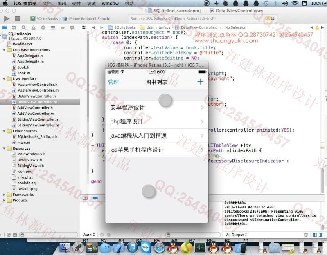Viewport: 327px width, 255px height.
Task: Open the 编辑 menu
Action: 62,4
